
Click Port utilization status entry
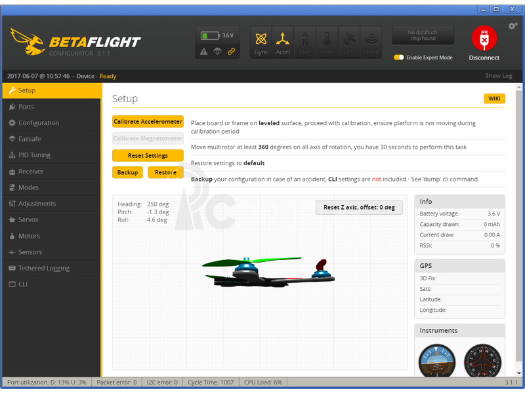click(47, 383)
